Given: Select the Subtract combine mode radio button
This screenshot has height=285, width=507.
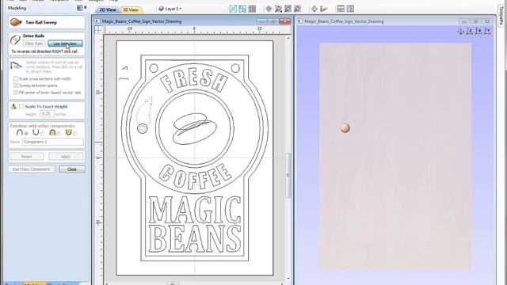Looking at the screenshot, I should (42, 133).
